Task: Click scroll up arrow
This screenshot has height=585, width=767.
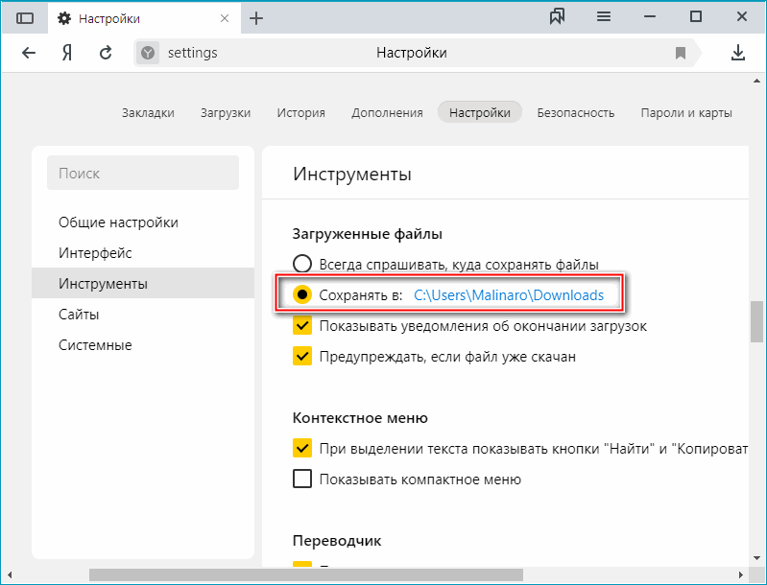Action: 756,82
